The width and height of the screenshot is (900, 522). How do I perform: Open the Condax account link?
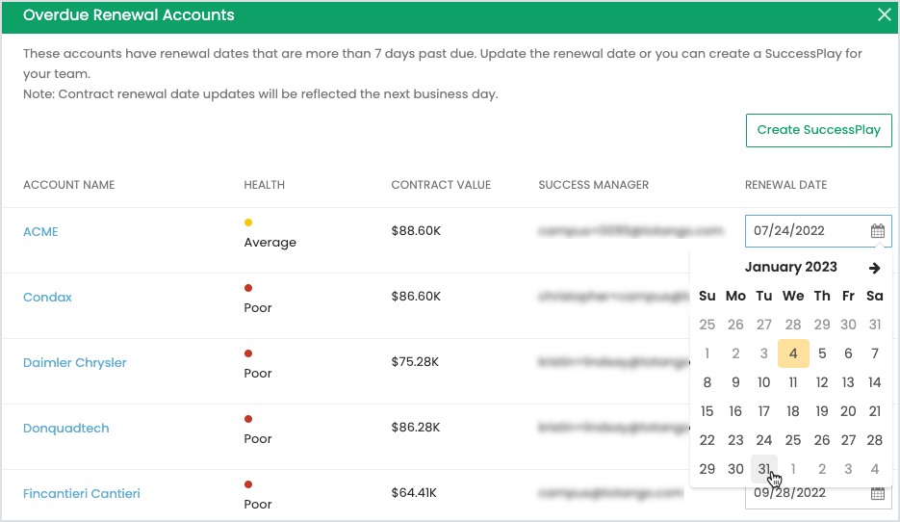(x=47, y=298)
